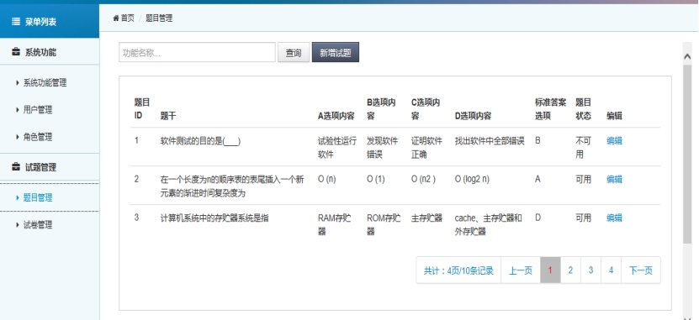Open 系统功能管理 in sidebar

[45, 83]
